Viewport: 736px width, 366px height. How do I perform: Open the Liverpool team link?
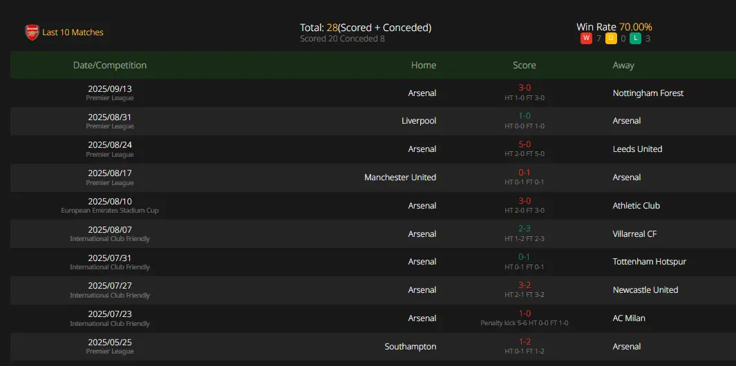419,121
